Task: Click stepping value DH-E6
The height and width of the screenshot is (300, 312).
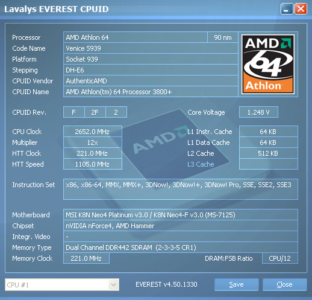Action: 151,70
